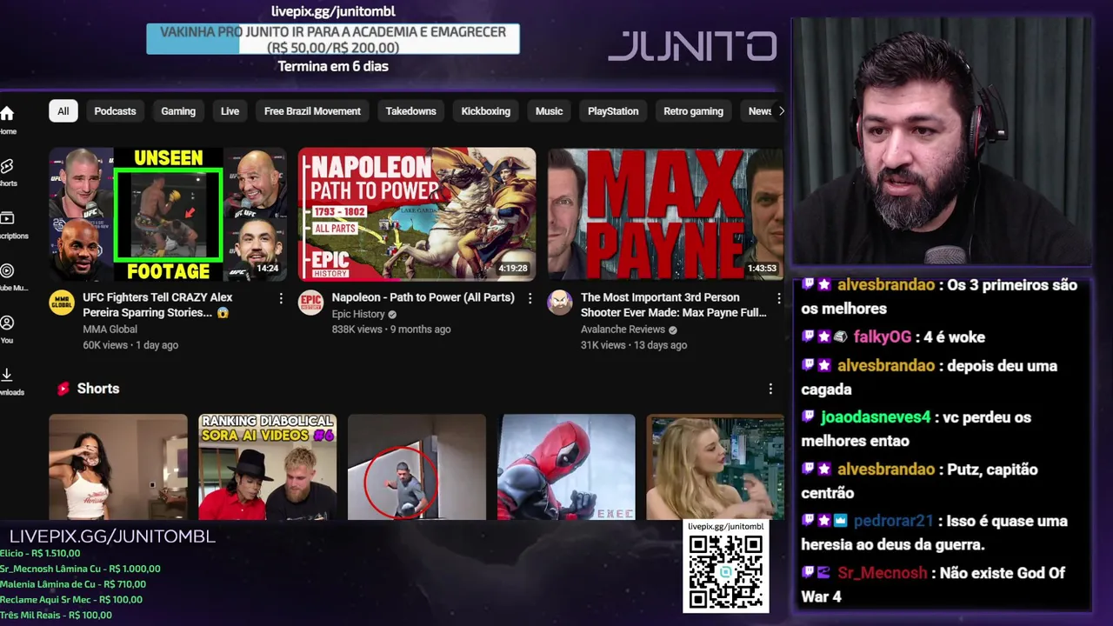
Task: Click the Vakinha donation progress bar
Action: point(333,39)
